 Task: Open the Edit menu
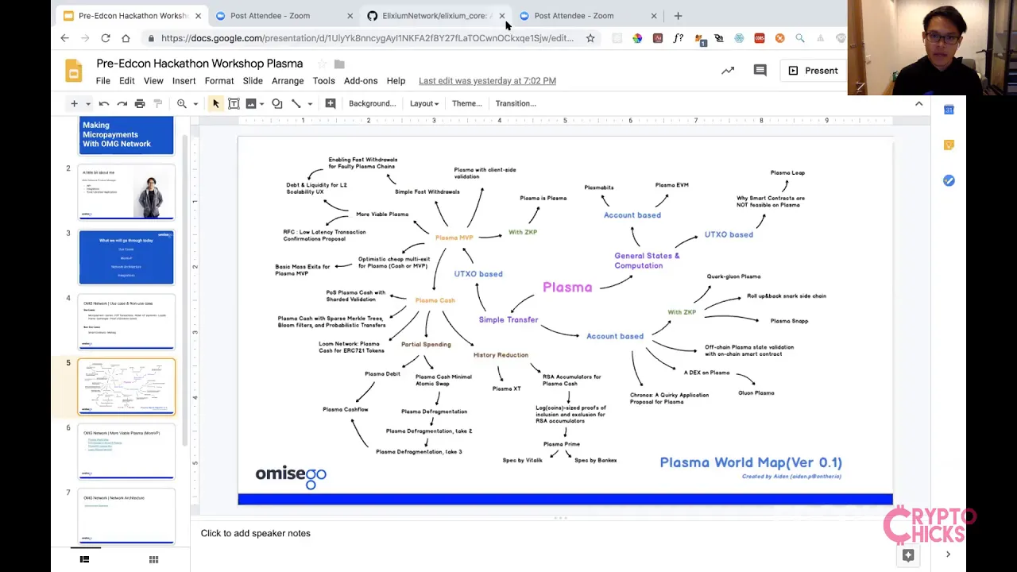click(127, 81)
